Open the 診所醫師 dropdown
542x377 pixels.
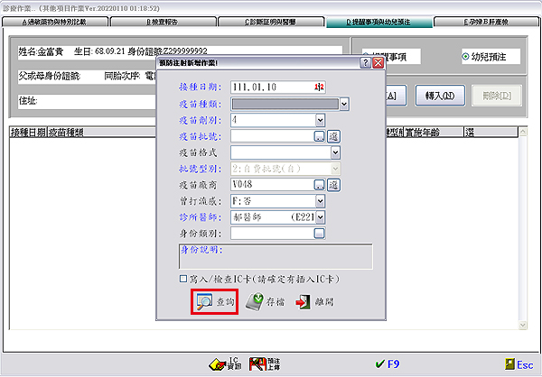point(320,217)
